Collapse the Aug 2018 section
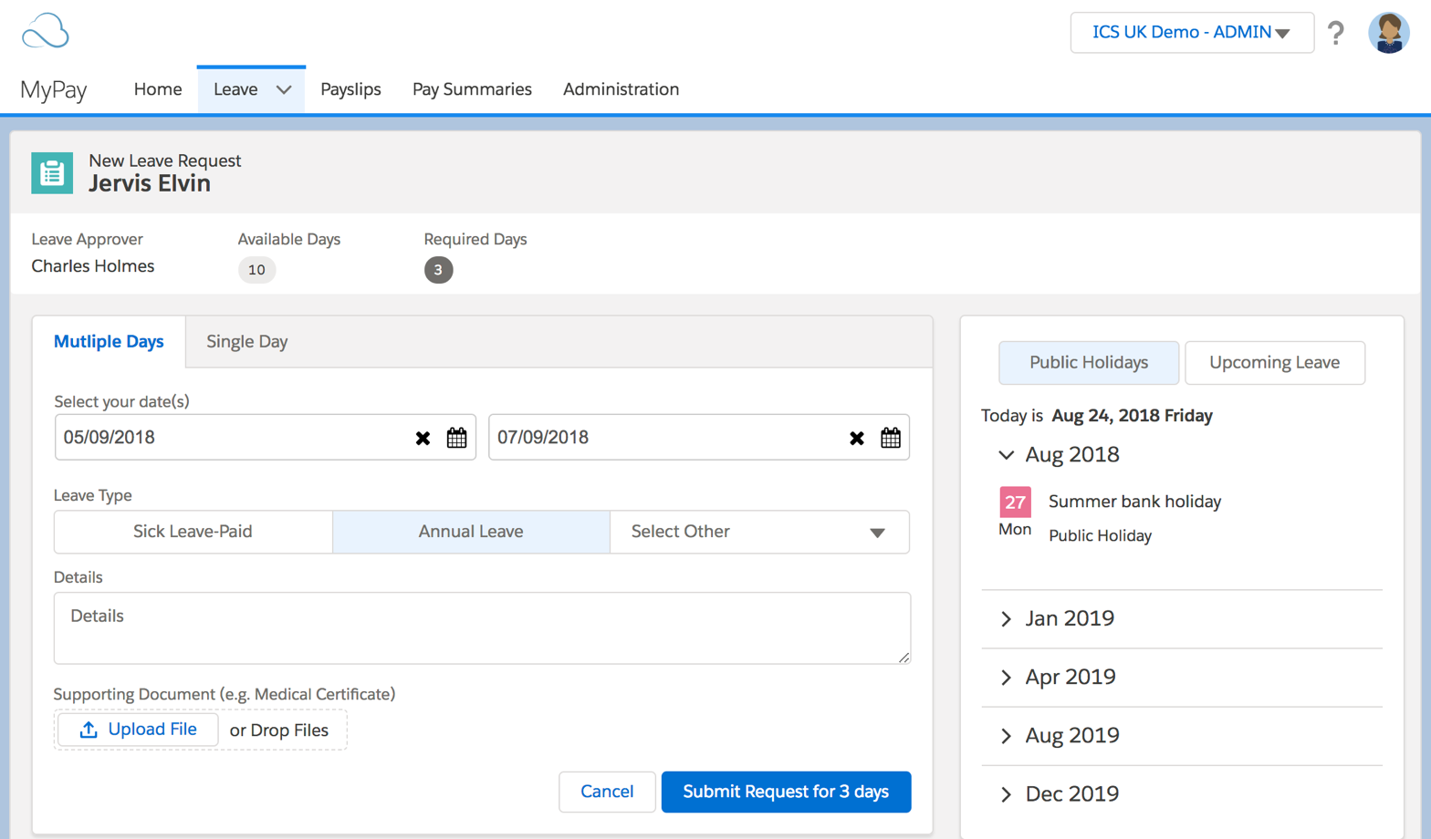Image resolution: width=1431 pixels, height=839 pixels. 1006,454
